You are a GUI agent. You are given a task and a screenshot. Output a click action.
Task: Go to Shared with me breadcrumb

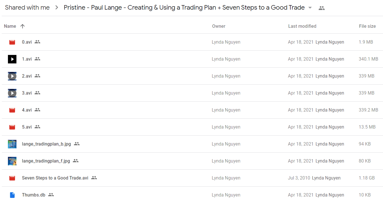tap(27, 8)
